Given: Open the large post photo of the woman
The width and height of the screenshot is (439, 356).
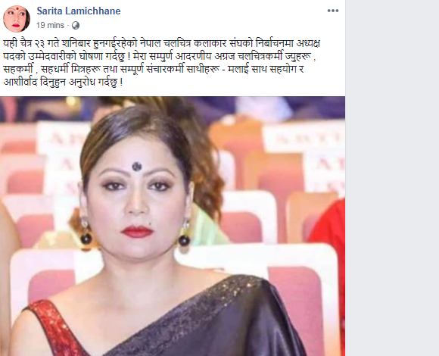Looking at the screenshot, I should (173, 226).
